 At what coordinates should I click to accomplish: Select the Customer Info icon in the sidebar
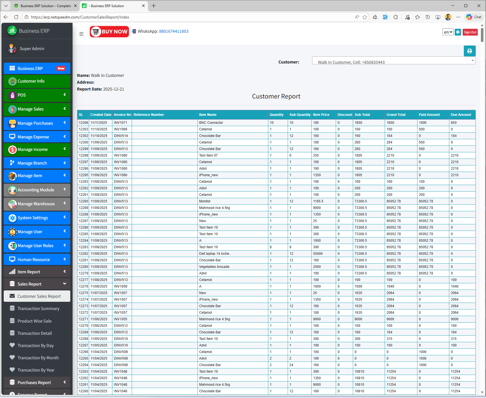(x=12, y=81)
